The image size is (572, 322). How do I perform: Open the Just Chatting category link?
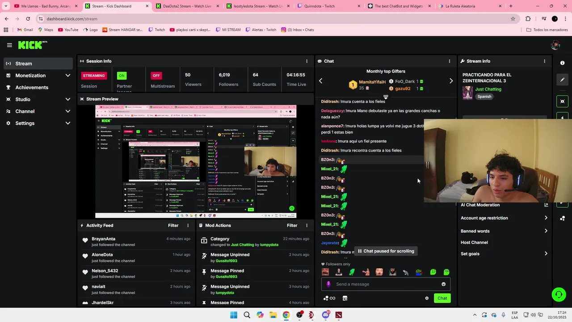[x=488, y=89]
